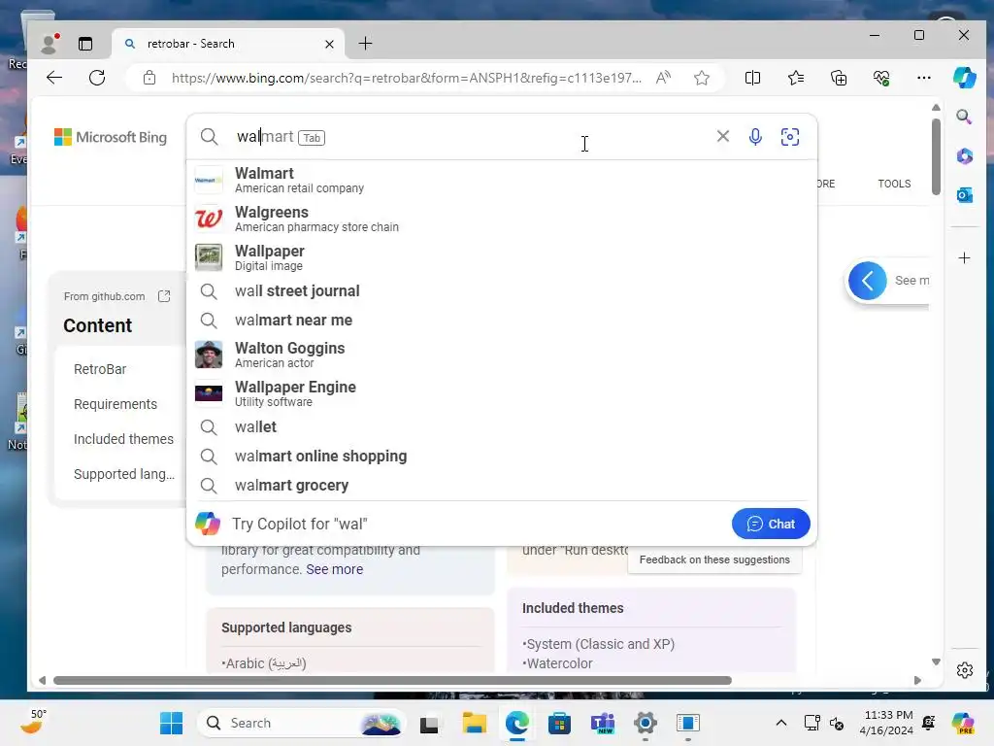Open sidebar settings gear

pos(964,670)
